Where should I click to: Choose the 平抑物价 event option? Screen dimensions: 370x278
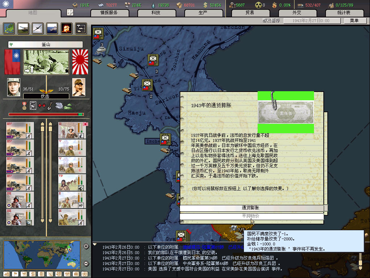(x=251, y=216)
